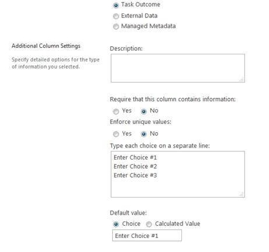This screenshot has height=252, width=269.
Task: Click the Enter Choice #2 line in the choices list
Action: pyautogui.click(x=135, y=167)
